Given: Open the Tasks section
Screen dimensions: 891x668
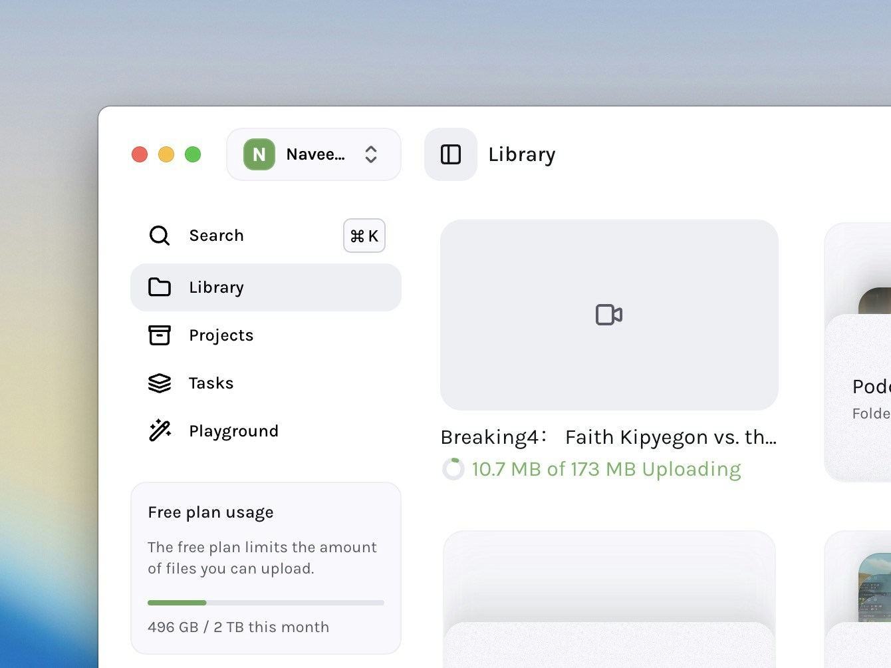Looking at the screenshot, I should 211,383.
